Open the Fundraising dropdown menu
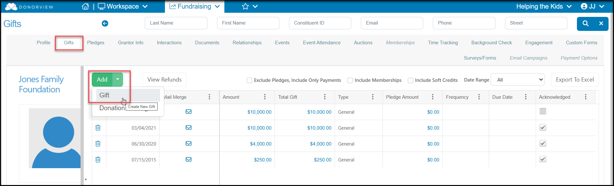Viewport: 614px width, 186px height. tap(195, 6)
